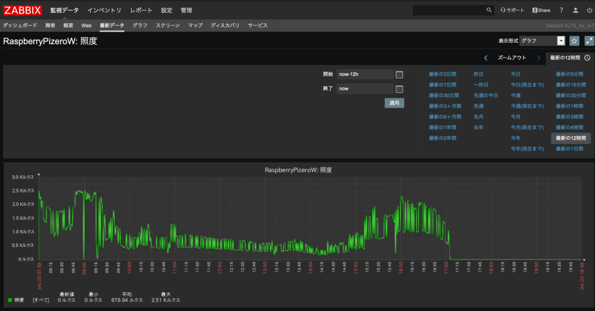Go to スクリーン submenu

168,25
